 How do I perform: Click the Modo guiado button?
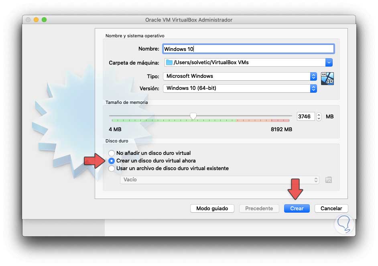click(212, 208)
